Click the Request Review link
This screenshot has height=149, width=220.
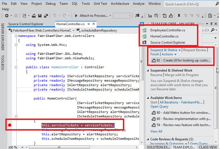(194, 50)
